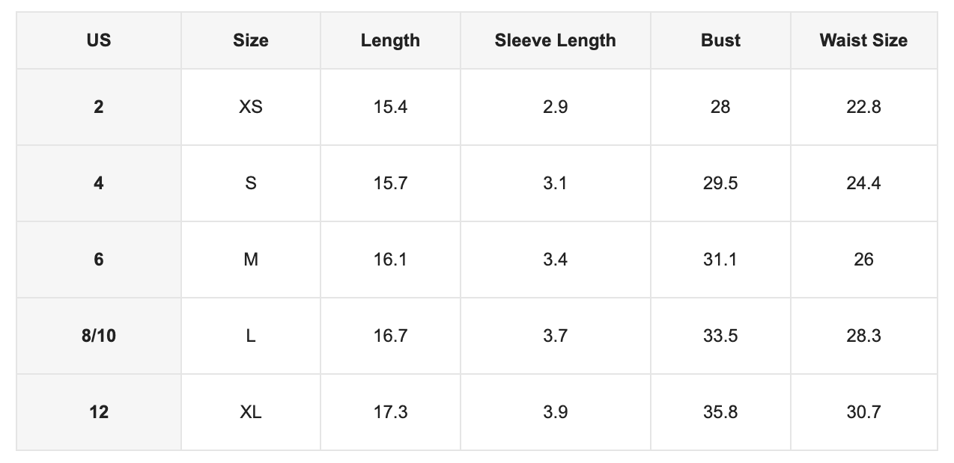Select the 3.7 sleeve length cell
This screenshot has height=463, width=954.
pos(556,336)
